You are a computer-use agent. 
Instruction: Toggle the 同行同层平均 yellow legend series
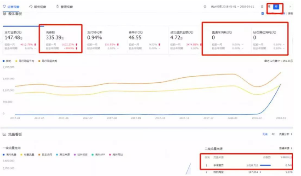(25, 61)
